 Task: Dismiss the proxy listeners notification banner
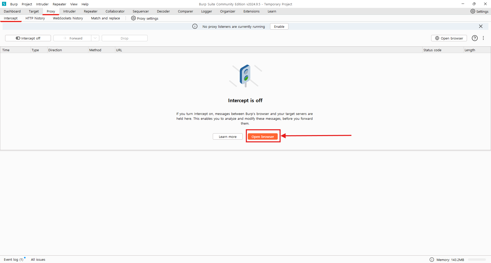pyautogui.click(x=481, y=27)
